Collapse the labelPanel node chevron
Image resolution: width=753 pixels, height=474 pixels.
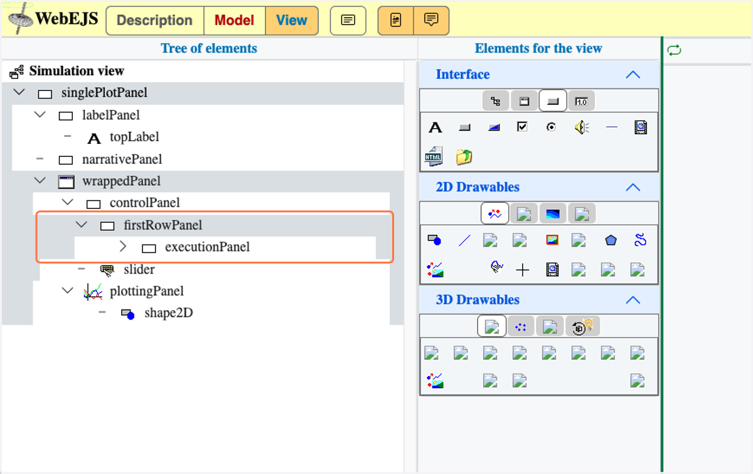pos(40,115)
